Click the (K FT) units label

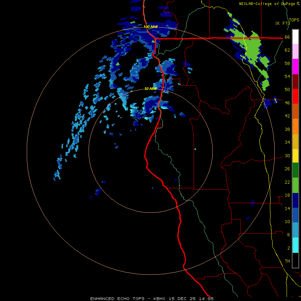[282, 23]
